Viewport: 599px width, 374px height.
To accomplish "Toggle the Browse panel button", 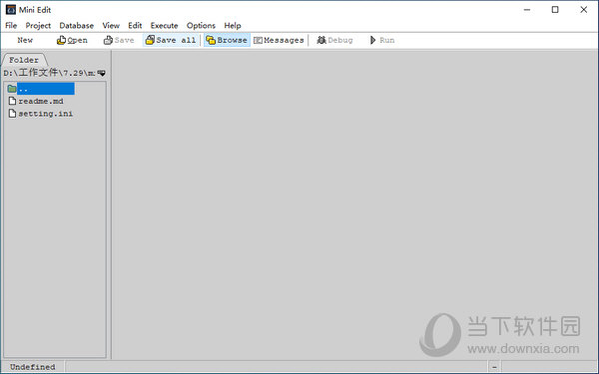I will [x=227, y=40].
